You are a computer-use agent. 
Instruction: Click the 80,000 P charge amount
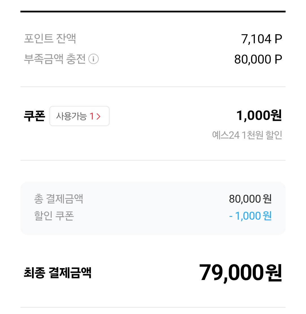tap(258, 59)
